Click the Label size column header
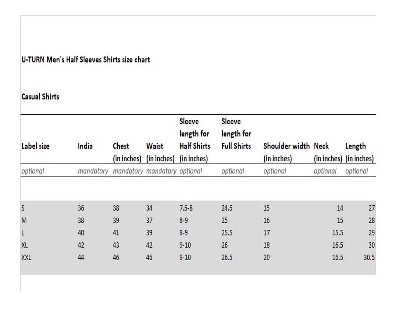This screenshot has width=408, height=320. coord(35,146)
